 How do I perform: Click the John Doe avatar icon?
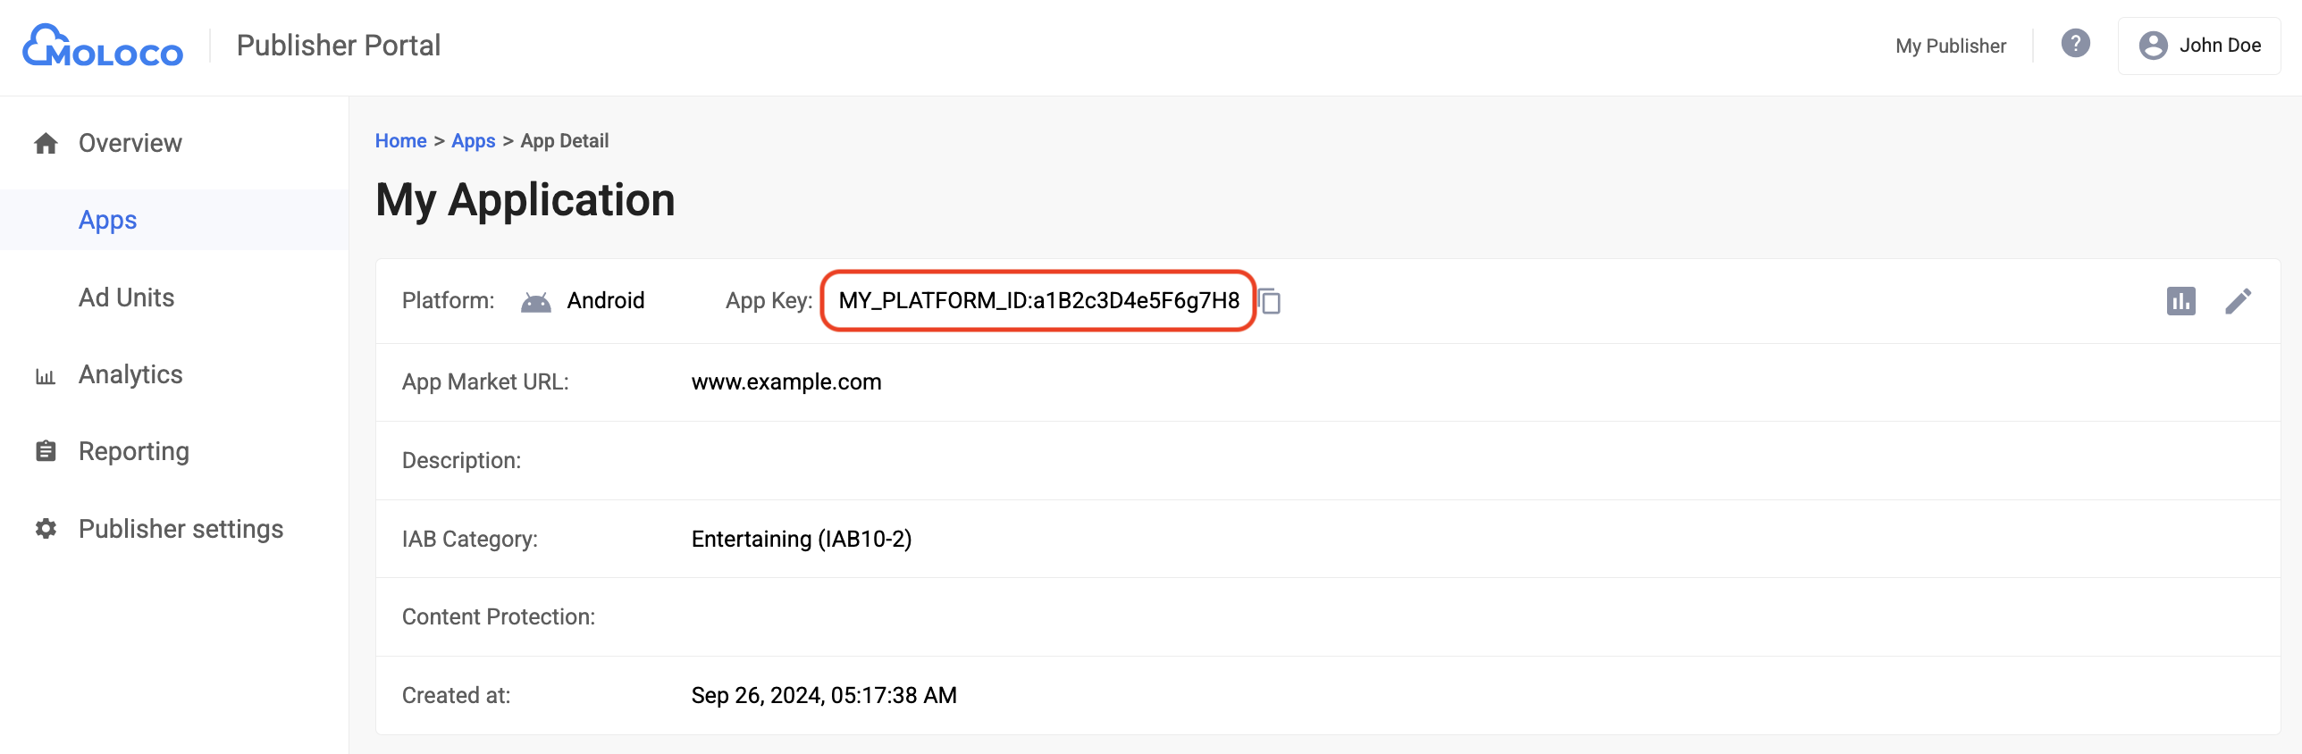(2153, 46)
